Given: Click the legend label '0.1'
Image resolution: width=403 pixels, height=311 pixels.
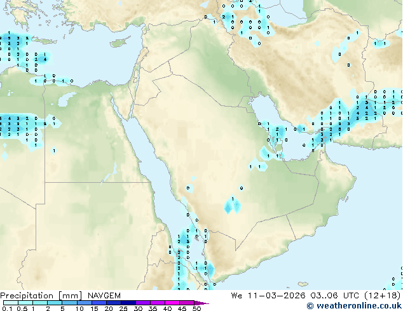Looking at the screenshot, I should [7, 308].
